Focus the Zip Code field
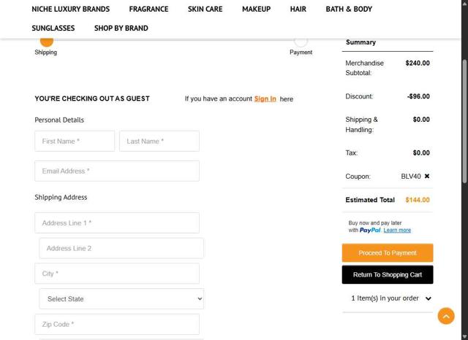This screenshot has width=468, height=340. [117, 324]
